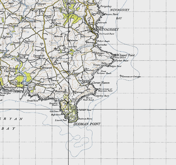This screenshot has width=176, height=165.
Task: Select the Trevarrick label
Action: click(x=39, y=56)
